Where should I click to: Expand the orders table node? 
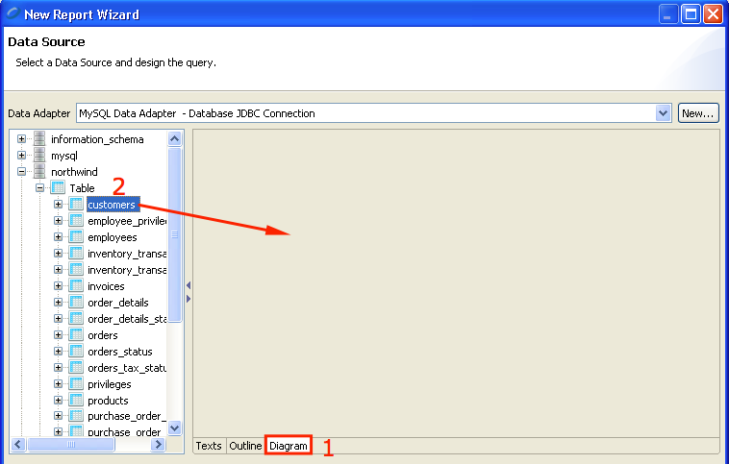[x=58, y=335]
